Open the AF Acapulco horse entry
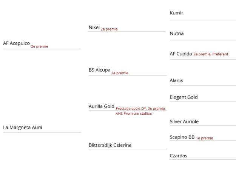Viewport: 236px width, 177px height. tap(16, 43)
